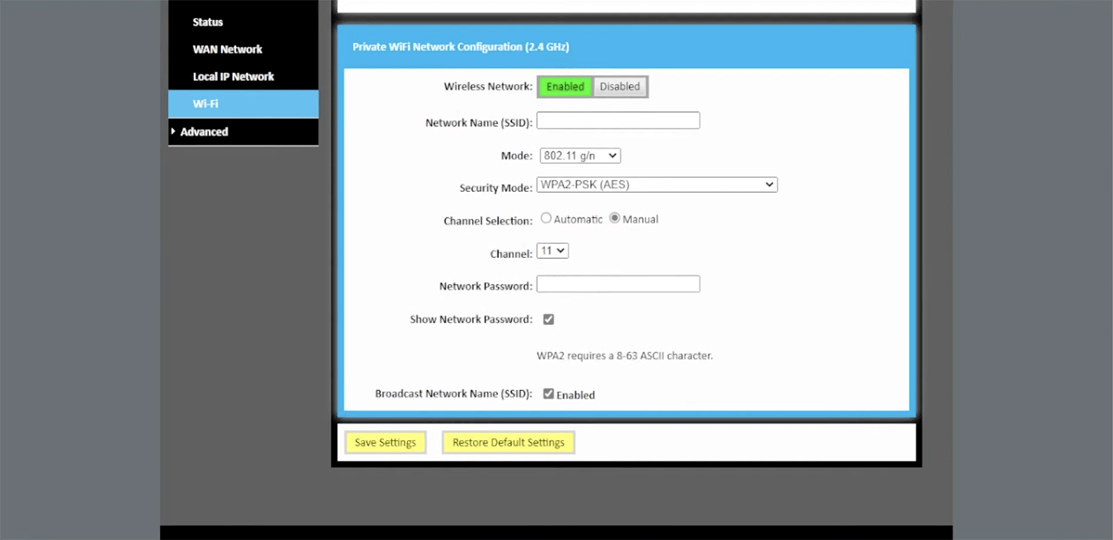Click the WPA2 ASCII character requirement note
The image size is (1113, 540).
click(624, 355)
